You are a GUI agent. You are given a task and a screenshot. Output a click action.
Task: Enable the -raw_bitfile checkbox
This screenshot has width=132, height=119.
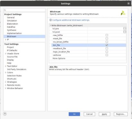pos(107,35)
